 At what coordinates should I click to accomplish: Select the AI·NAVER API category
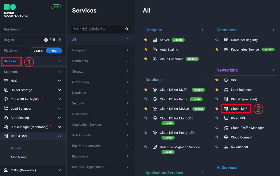(x=101, y=135)
